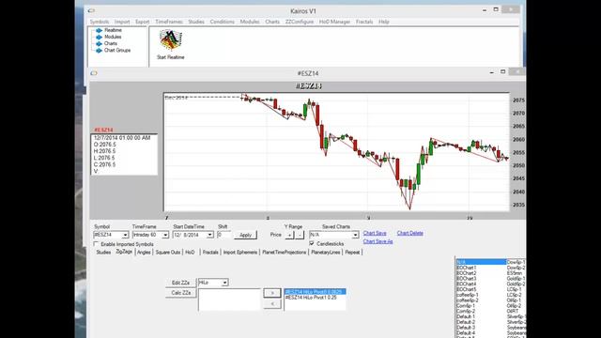Open the Charts menu in menu bar

coord(272,22)
